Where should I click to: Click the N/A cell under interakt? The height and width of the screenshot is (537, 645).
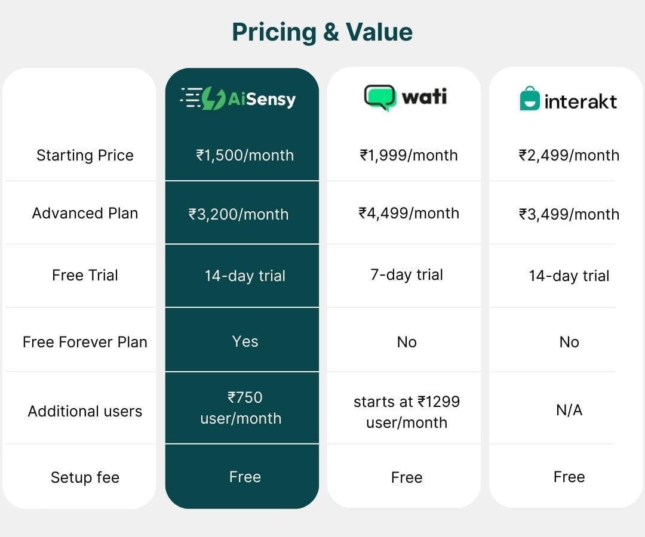coord(569,410)
